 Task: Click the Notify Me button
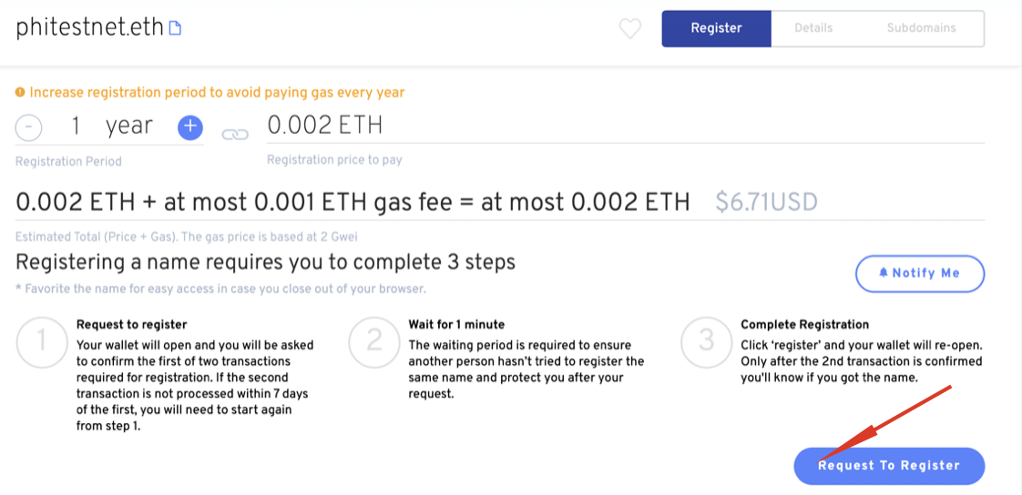point(920,274)
